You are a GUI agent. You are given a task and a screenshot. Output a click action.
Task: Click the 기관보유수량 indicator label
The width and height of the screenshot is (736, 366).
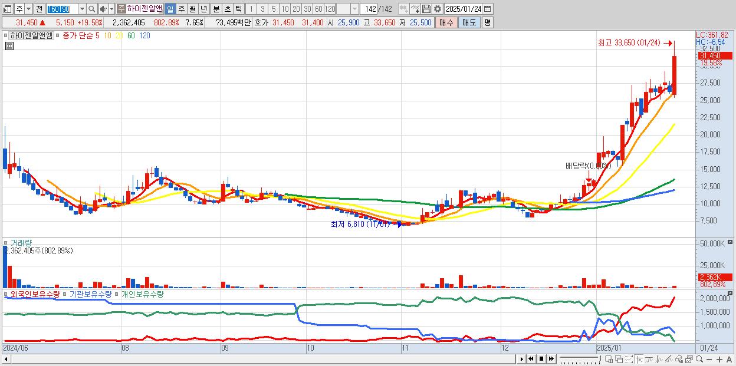(90, 294)
